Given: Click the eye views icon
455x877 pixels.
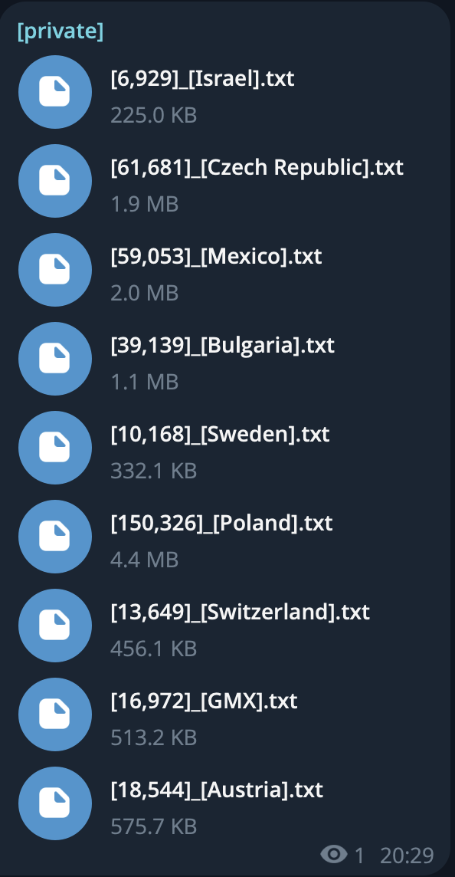Looking at the screenshot, I should tap(334, 856).
